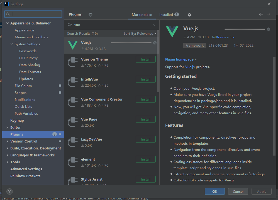Click the IntelliVue plugin icon

pos(73,82)
